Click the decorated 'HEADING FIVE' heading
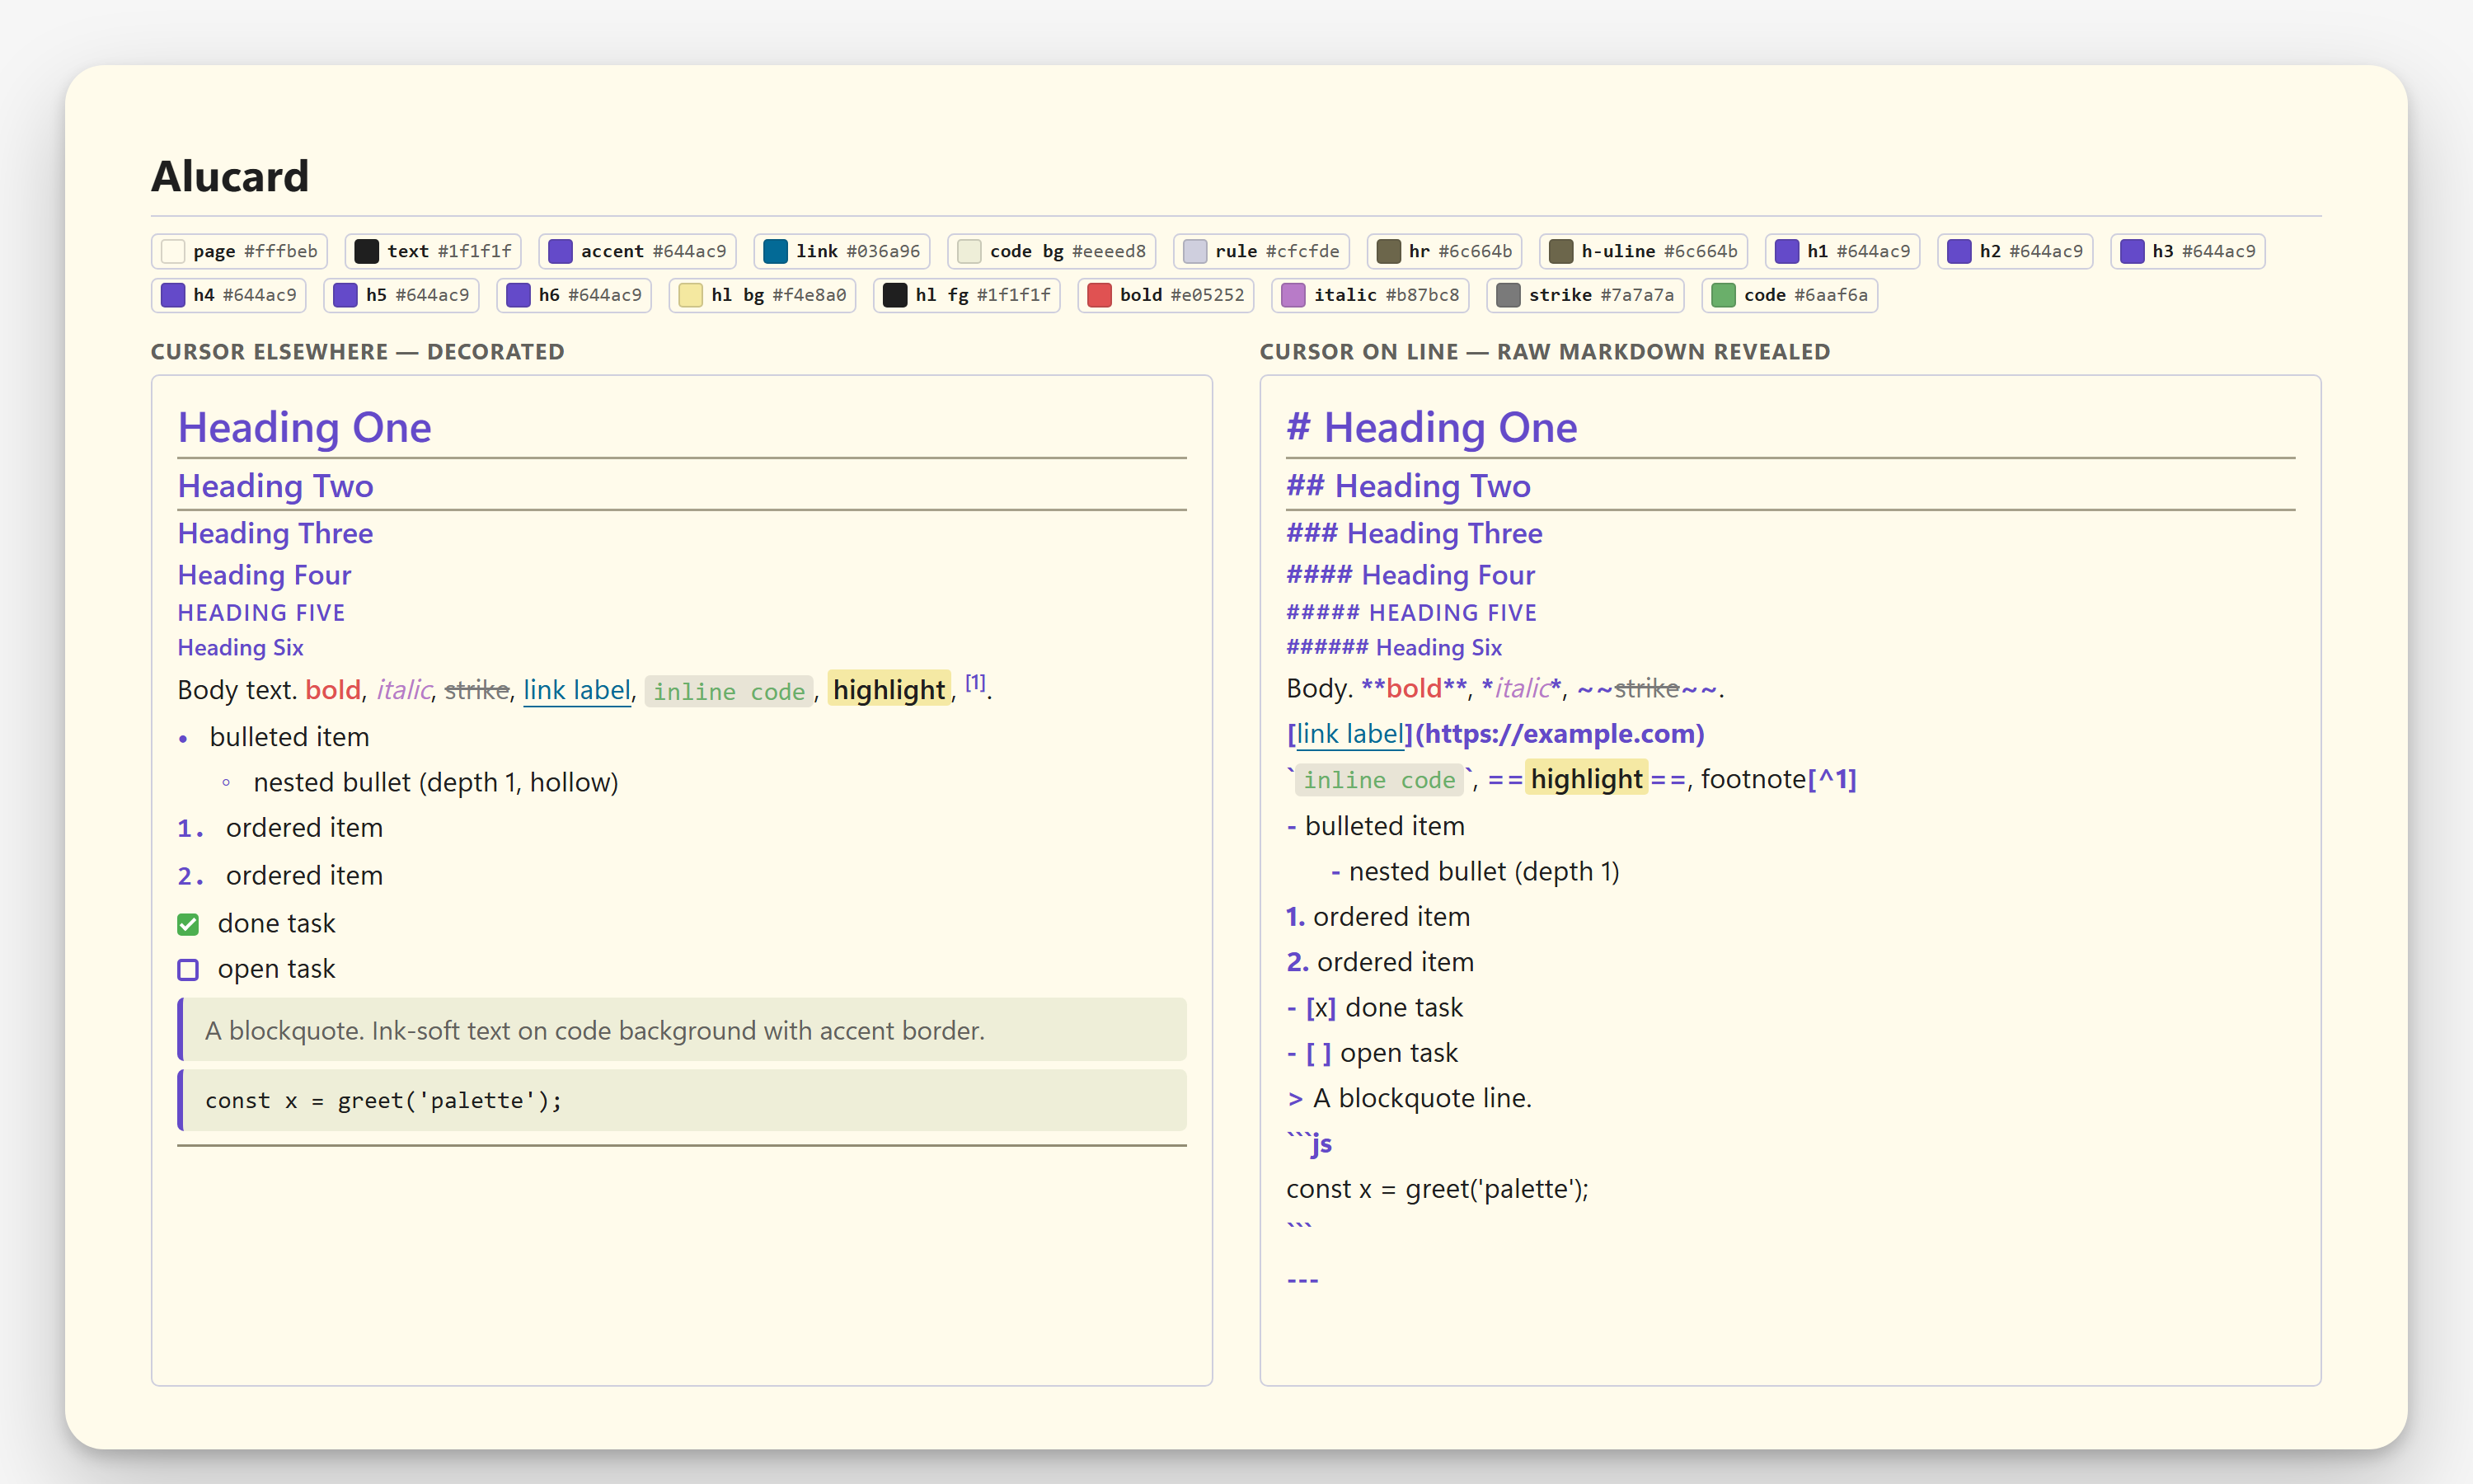The height and width of the screenshot is (1484, 2473). click(x=262, y=613)
